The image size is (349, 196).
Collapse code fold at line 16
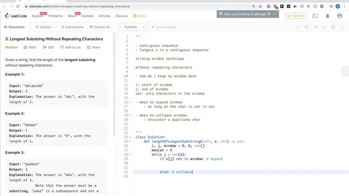(x=130, y=102)
